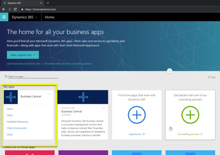
Task: Click the magnifier search icon
Action: pos(6,76)
